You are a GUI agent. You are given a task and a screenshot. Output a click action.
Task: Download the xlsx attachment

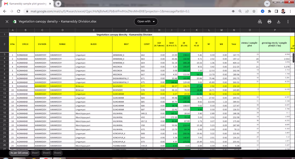(x=279, y=22)
